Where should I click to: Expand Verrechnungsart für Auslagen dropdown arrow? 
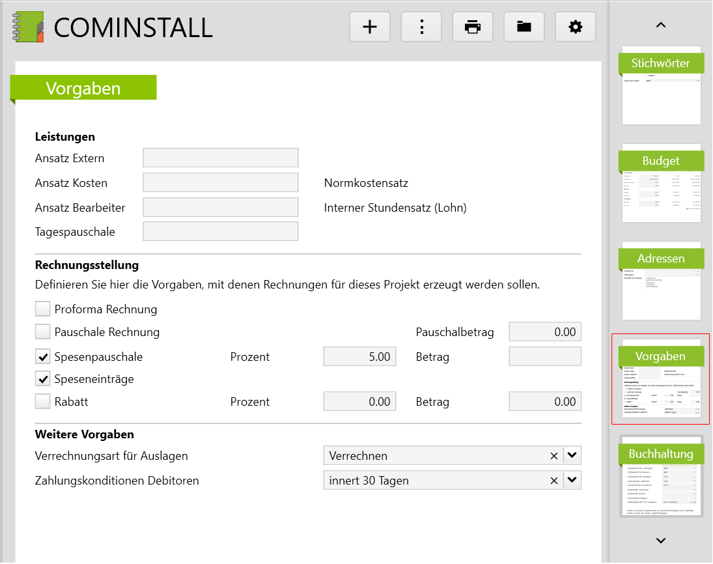tap(572, 456)
